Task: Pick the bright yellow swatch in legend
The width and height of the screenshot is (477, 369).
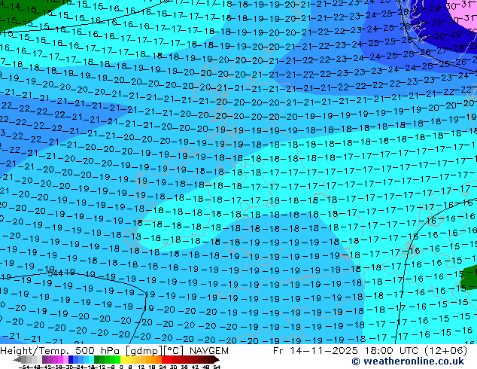Action: (123, 359)
